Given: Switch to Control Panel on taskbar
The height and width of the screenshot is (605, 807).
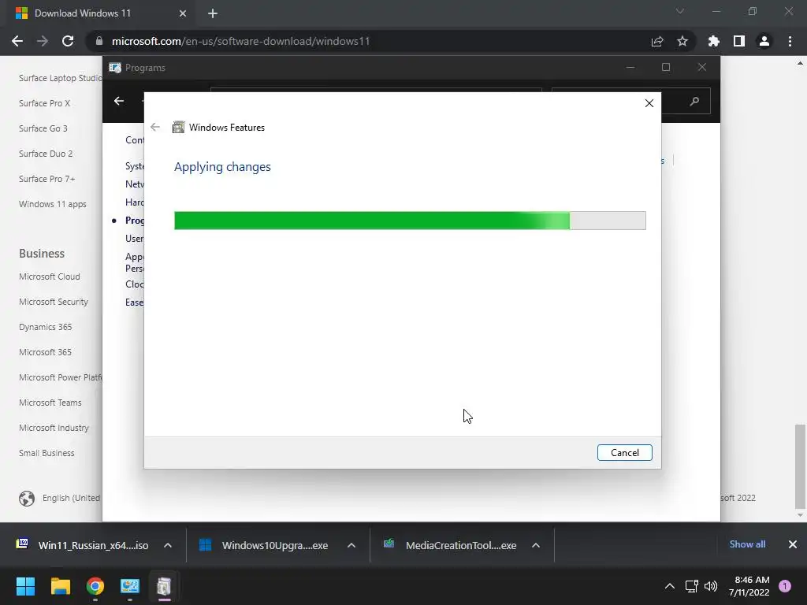Looking at the screenshot, I should click(130, 586).
